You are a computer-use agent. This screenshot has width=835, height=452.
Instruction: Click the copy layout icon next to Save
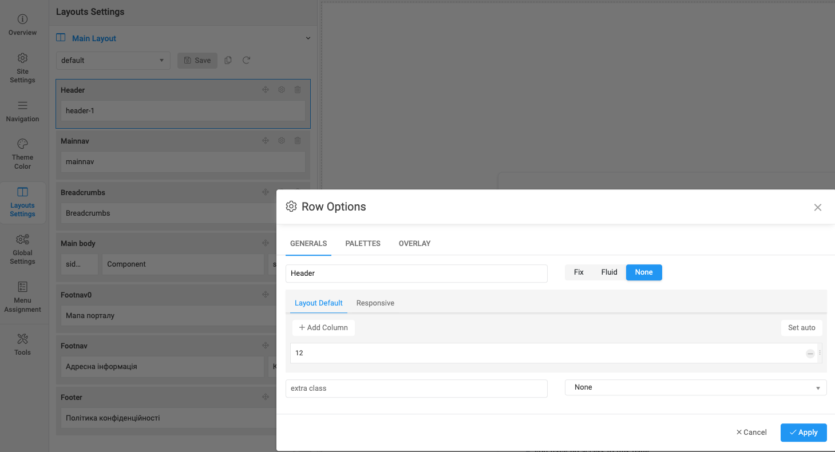(x=228, y=60)
